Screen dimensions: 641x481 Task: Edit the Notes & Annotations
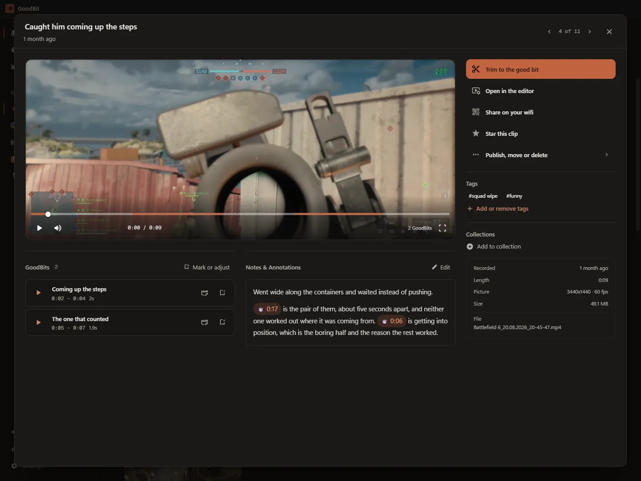(441, 267)
